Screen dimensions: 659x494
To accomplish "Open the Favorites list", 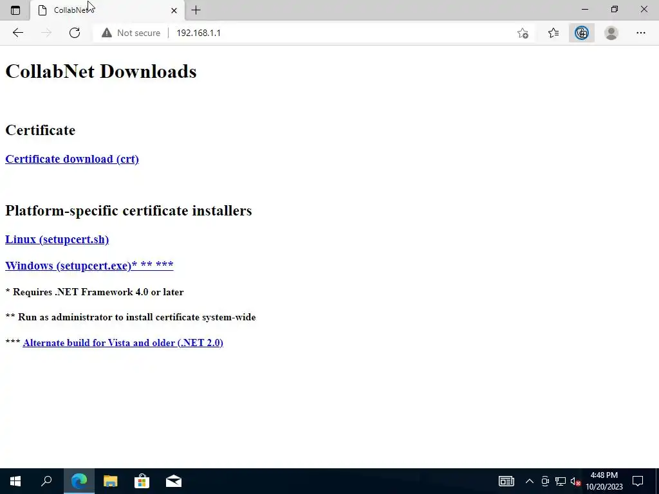I will [x=553, y=33].
